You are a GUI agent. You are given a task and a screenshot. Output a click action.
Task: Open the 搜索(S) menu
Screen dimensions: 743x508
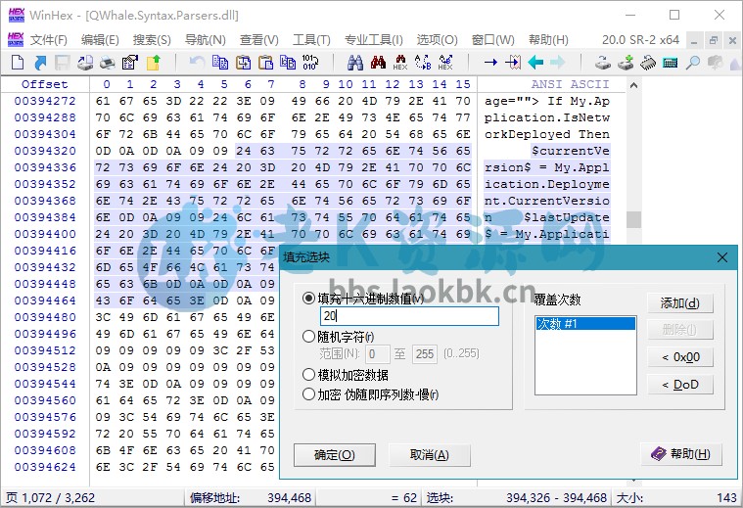152,40
